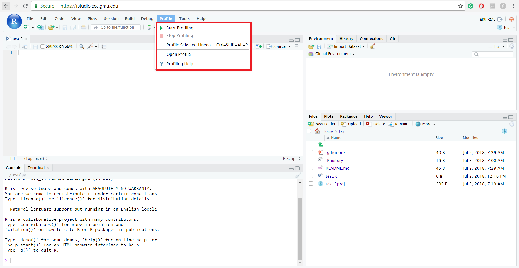This screenshot has width=519, height=268.
Task: Open the README.md file link
Action: (338, 168)
